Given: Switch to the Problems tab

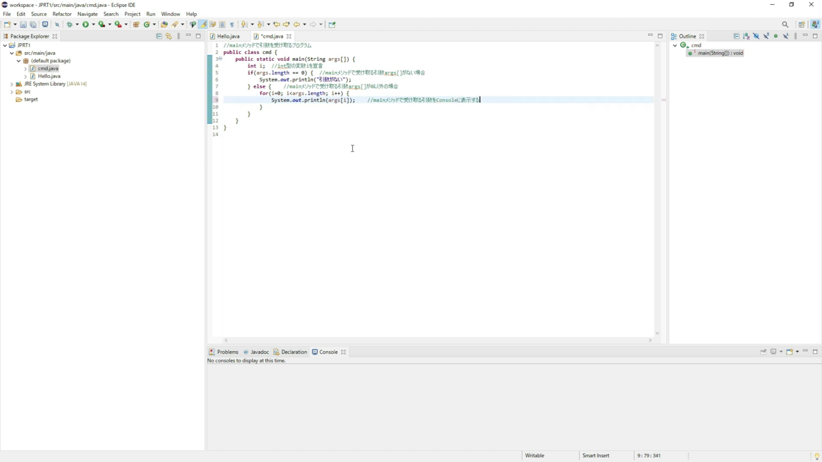Looking at the screenshot, I should pos(223,352).
